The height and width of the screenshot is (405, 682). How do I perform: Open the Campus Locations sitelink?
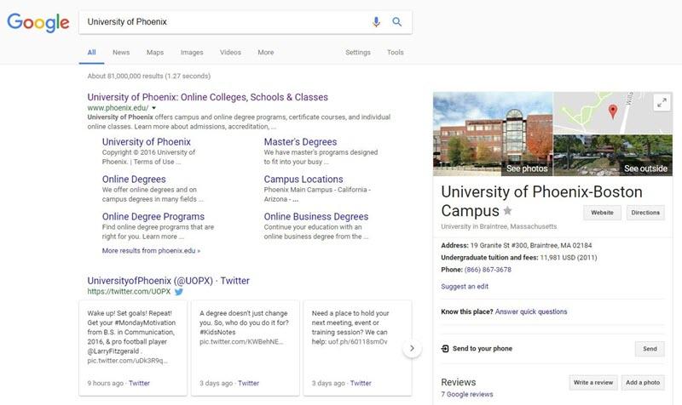coord(303,180)
